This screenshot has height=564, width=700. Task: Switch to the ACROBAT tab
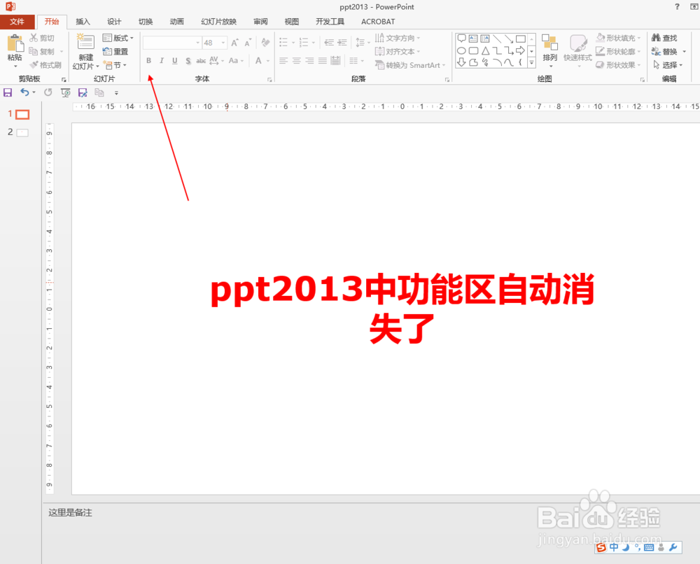click(x=378, y=22)
